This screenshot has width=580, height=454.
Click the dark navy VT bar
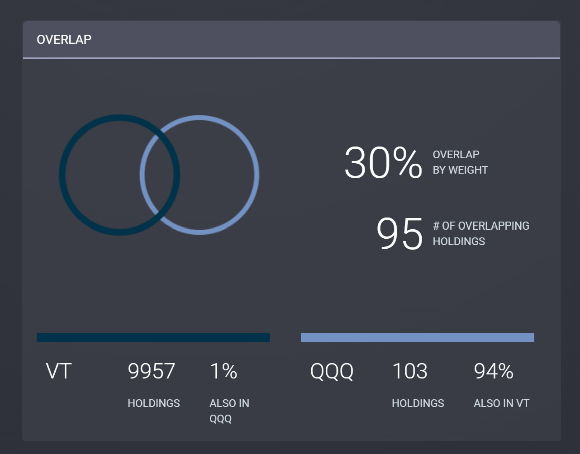[153, 337]
